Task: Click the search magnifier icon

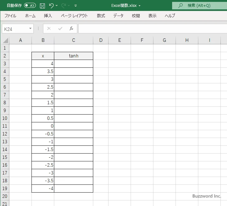Action: coord(181,6)
